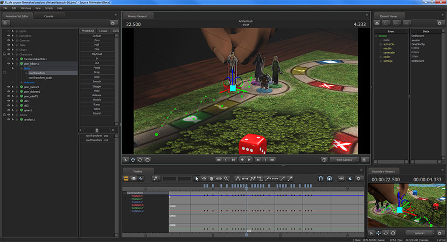
Task: Switch timeline to Graph Editor mode
Action: click(141, 179)
